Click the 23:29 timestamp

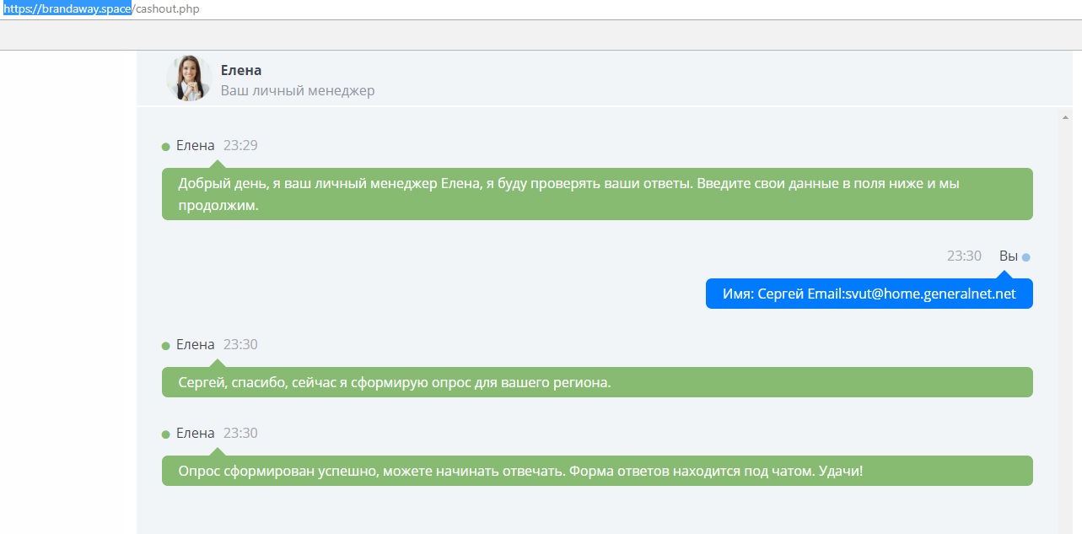click(x=240, y=145)
